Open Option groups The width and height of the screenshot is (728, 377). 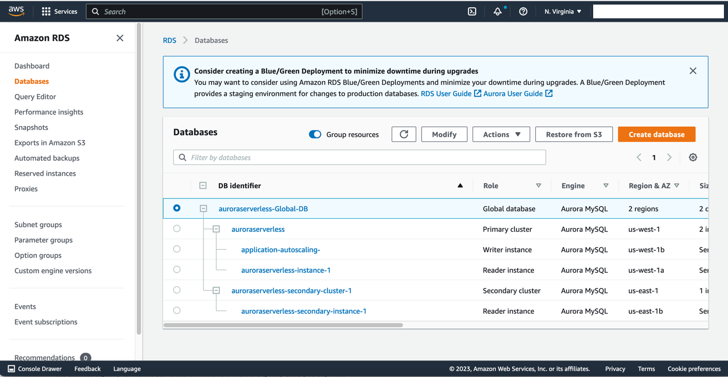38,255
